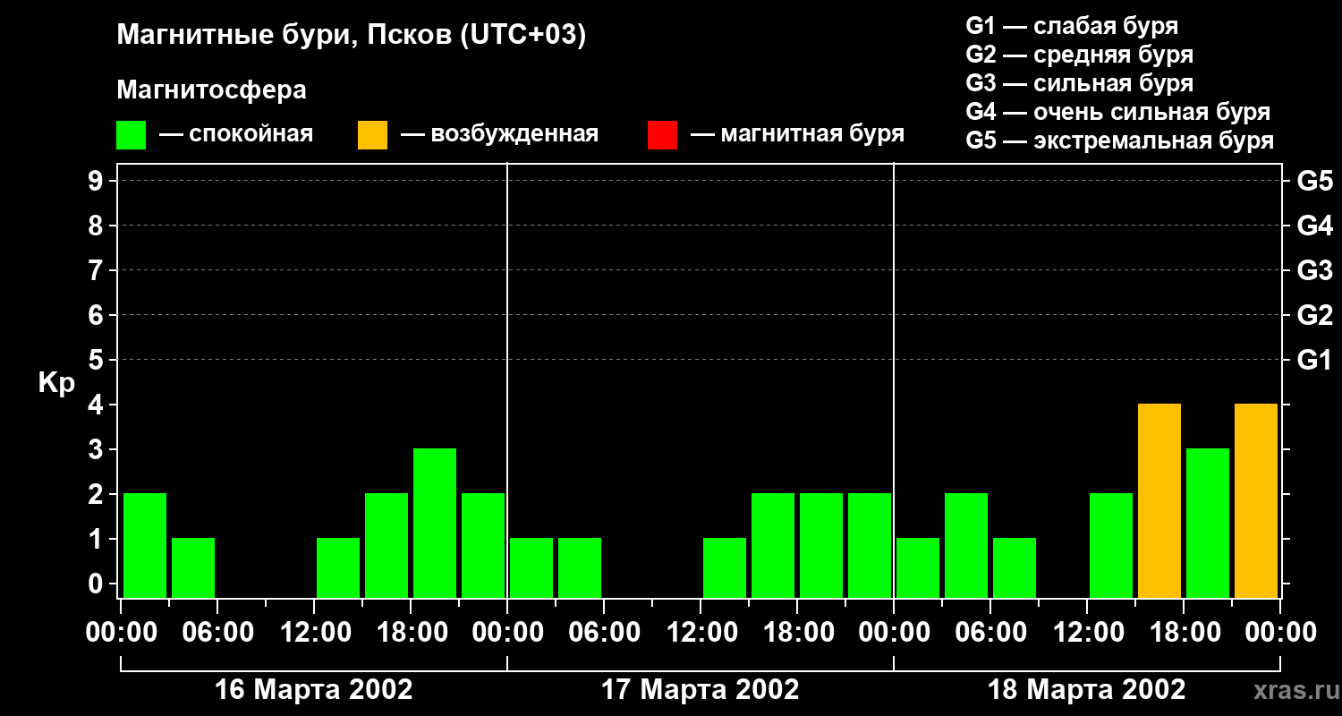The width and height of the screenshot is (1342, 716).
Task: Click the G2 label on the right axis
Action: [x=1314, y=315]
